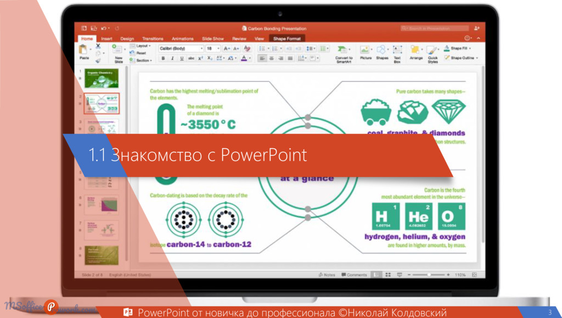Open the View tab
The width and height of the screenshot is (562, 318).
click(x=259, y=38)
